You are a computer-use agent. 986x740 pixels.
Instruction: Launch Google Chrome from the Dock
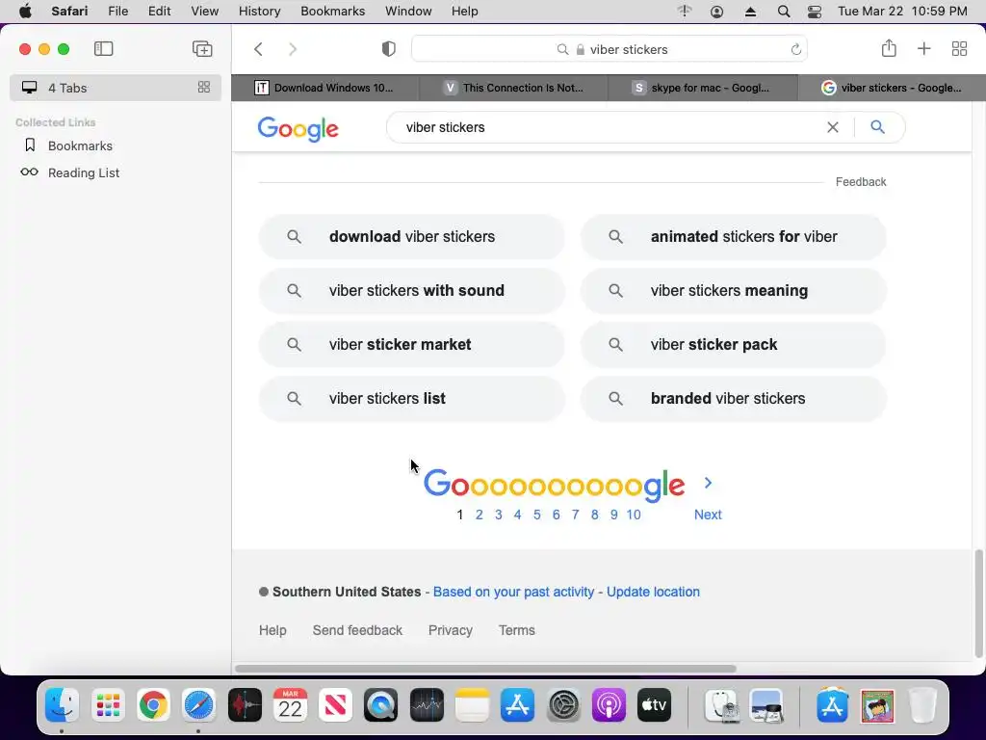153,705
